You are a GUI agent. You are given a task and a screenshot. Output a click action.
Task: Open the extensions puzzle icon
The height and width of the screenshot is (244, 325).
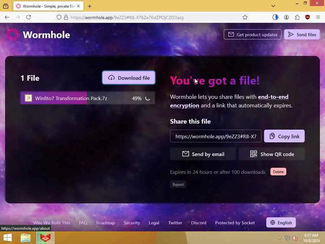pyautogui.click(x=297, y=17)
